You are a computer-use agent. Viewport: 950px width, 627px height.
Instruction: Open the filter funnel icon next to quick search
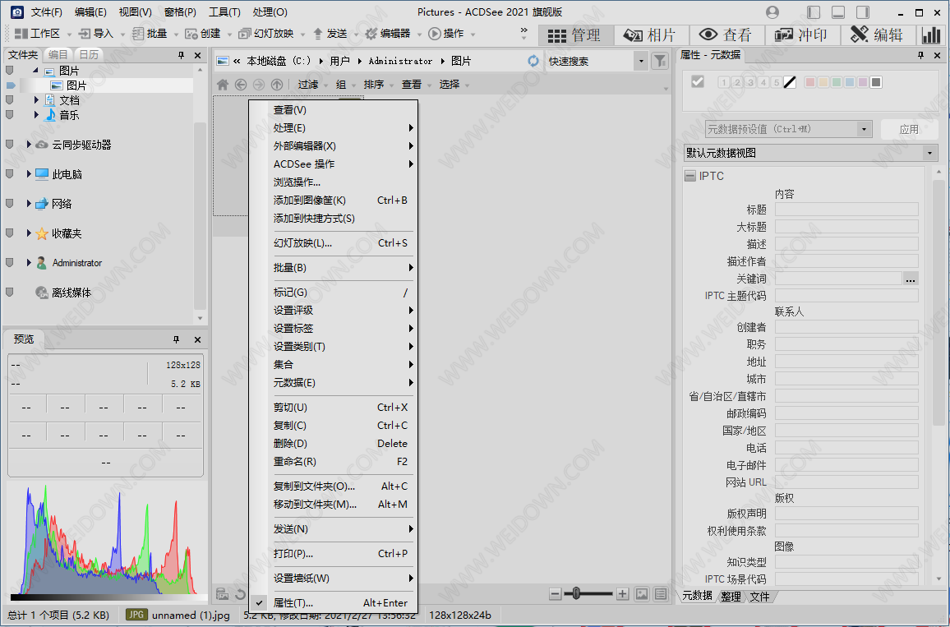[x=659, y=61]
